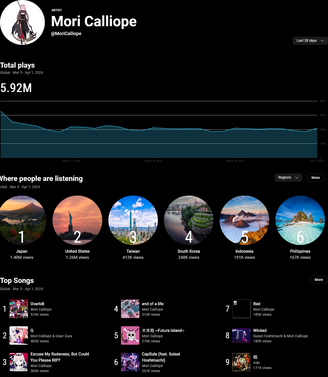Open Ado song album cover
The width and height of the screenshot is (328, 377).
241,362
